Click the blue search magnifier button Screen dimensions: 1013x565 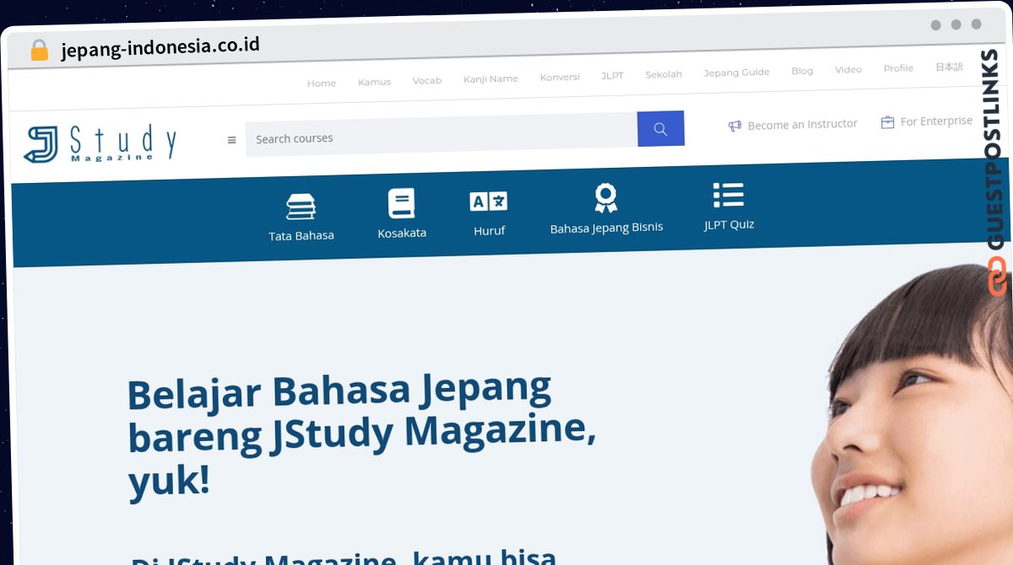[x=660, y=128]
